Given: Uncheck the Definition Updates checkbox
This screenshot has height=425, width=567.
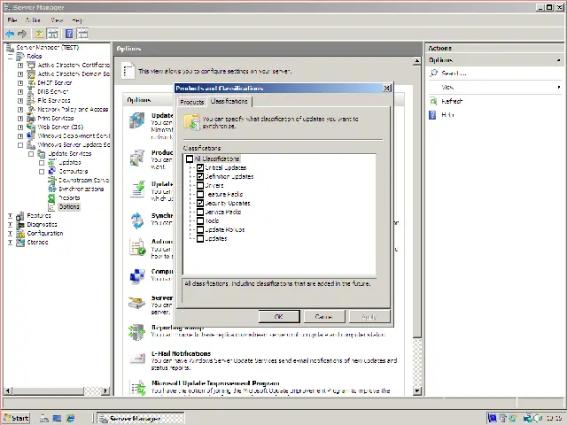Looking at the screenshot, I should tap(200, 176).
